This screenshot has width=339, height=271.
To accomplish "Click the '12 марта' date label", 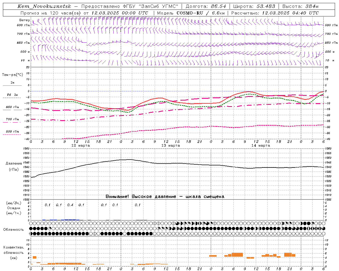I will [x=81, y=146].
